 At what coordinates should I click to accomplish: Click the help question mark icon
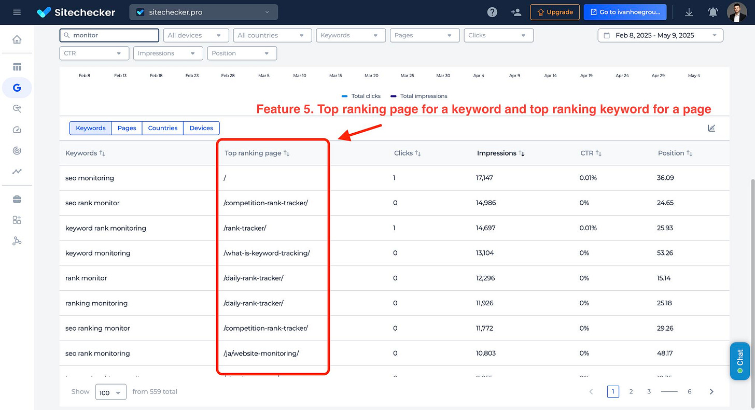pyautogui.click(x=492, y=12)
